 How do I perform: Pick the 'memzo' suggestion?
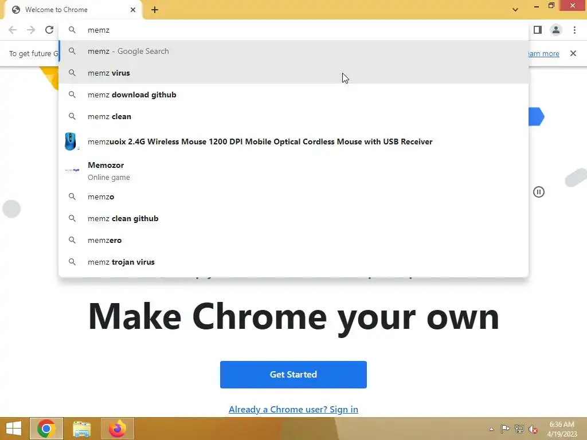pos(294,197)
